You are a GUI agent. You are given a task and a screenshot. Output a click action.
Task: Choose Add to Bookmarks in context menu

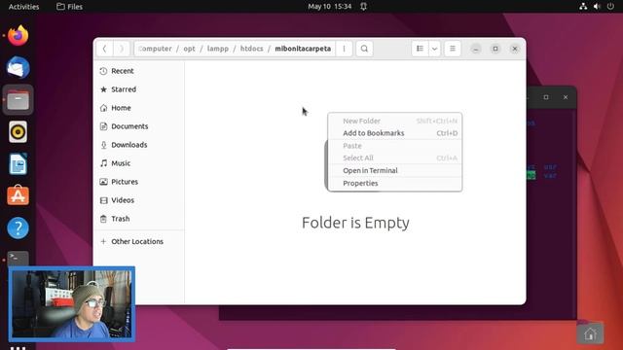pos(395,133)
